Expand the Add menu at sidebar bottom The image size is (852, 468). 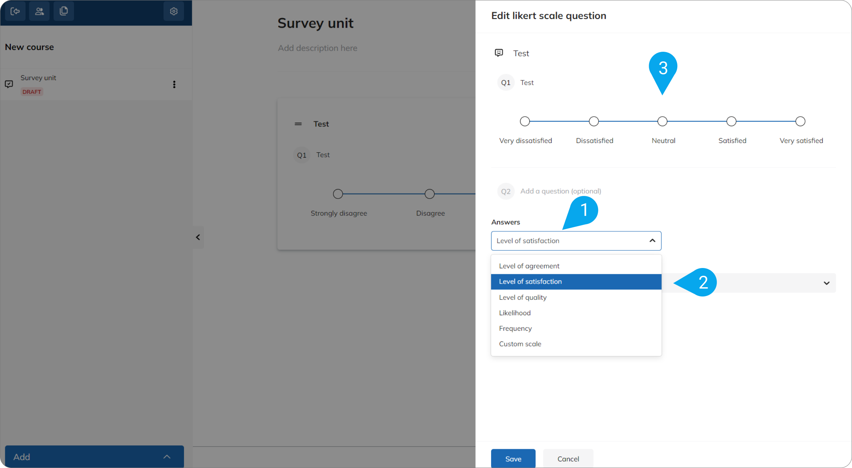(94, 457)
